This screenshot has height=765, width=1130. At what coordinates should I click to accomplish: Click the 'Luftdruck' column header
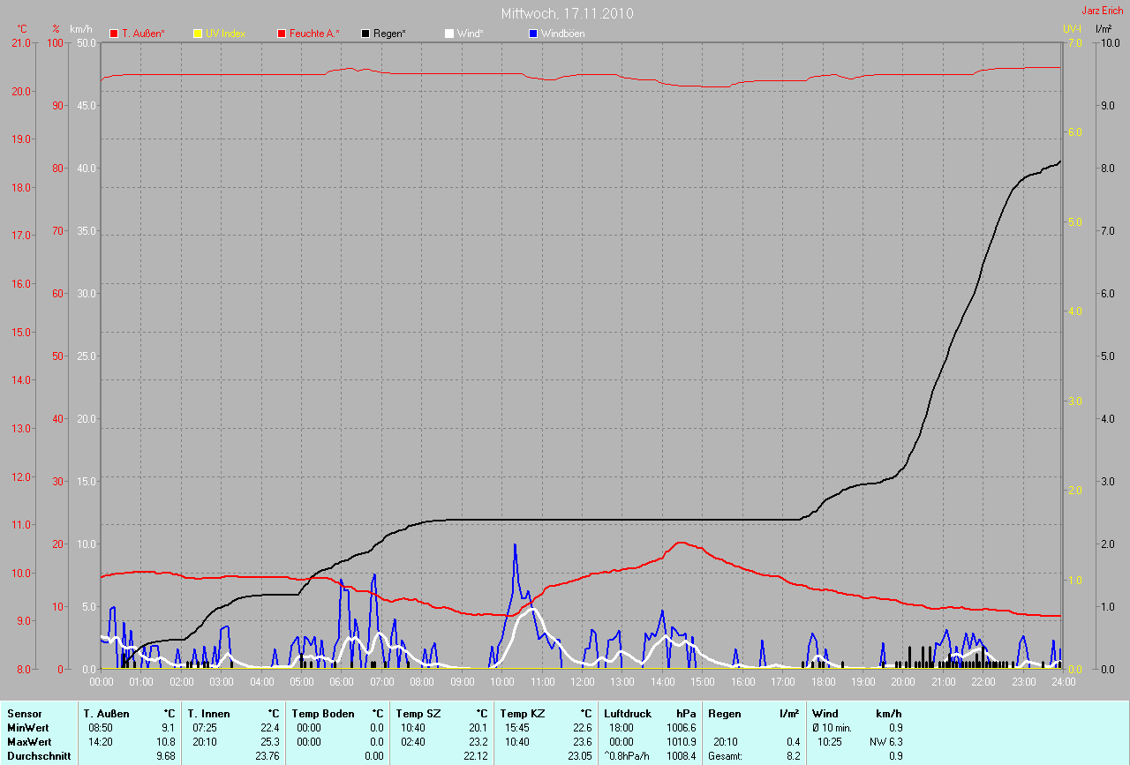point(628,713)
